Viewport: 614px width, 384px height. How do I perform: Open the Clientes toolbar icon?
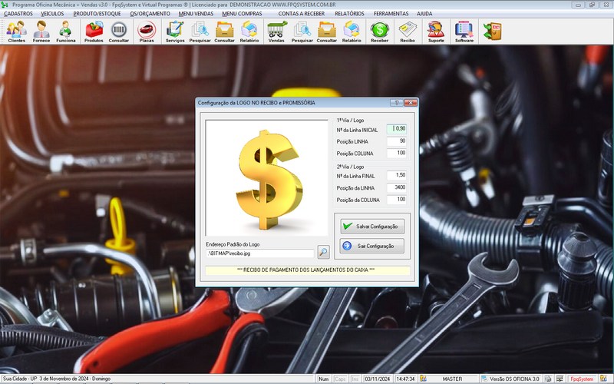pos(16,31)
